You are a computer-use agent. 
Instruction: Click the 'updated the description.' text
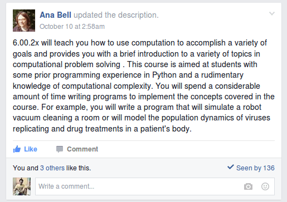(116, 15)
